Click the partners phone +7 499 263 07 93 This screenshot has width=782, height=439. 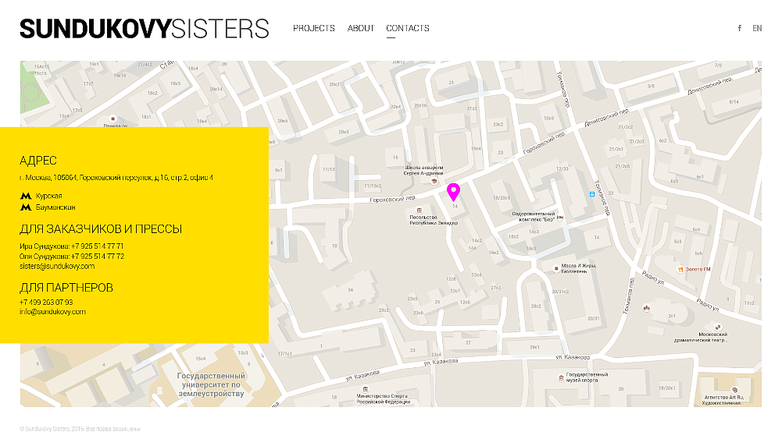(46, 303)
